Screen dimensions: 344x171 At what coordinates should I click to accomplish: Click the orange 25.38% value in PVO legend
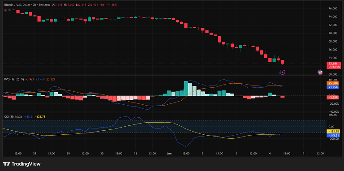click(x=51, y=79)
